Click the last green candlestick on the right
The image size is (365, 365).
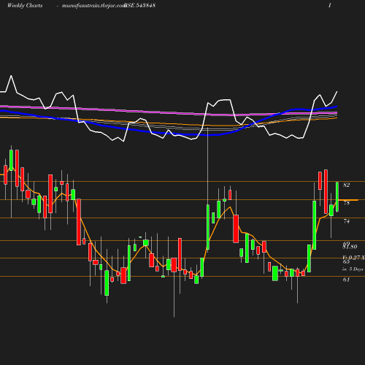pyautogui.click(x=337, y=196)
